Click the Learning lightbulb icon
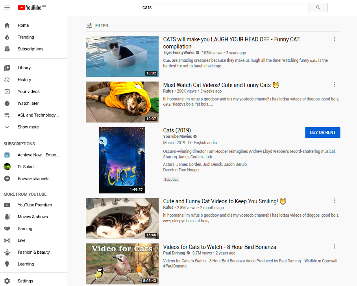The width and height of the screenshot is (357, 286). (x=7, y=264)
